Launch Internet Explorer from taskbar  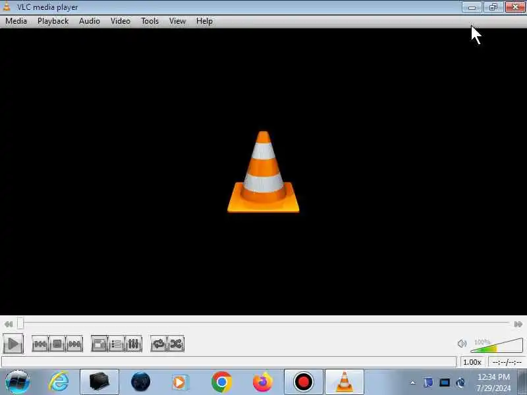[59, 382]
